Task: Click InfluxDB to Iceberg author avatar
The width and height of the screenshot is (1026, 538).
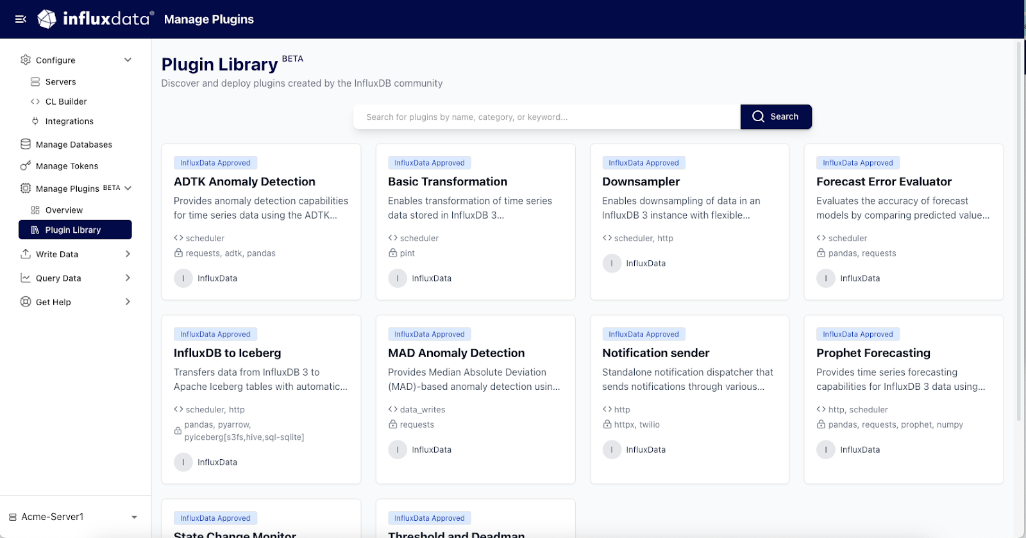Action: click(x=183, y=462)
